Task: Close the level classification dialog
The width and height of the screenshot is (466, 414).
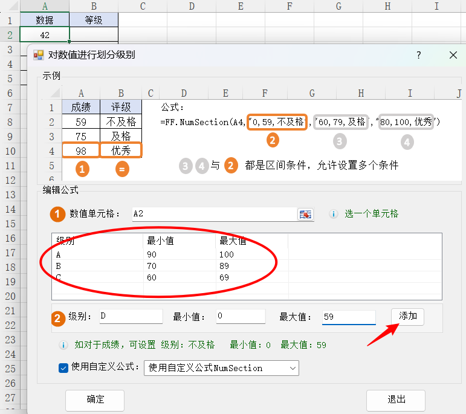Action: [453, 55]
